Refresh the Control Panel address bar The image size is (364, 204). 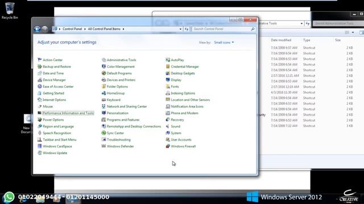(187, 29)
